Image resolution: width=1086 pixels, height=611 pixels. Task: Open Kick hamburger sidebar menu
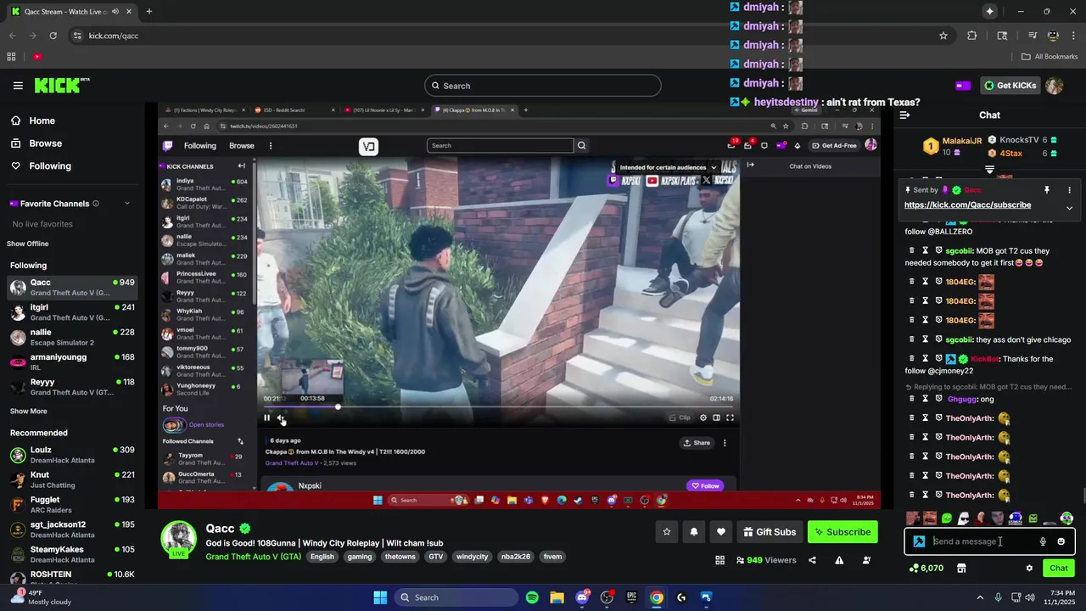tap(18, 86)
